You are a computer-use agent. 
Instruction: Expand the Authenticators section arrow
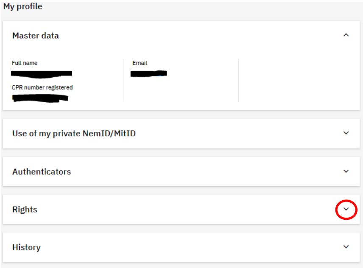346,171
